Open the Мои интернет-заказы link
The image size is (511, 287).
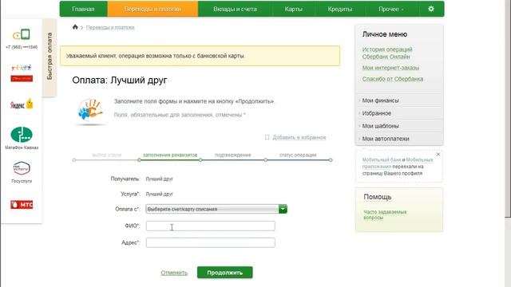pos(390,68)
